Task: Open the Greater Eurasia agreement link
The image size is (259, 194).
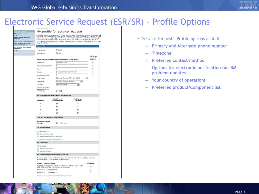Action: (x=46, y=134)
